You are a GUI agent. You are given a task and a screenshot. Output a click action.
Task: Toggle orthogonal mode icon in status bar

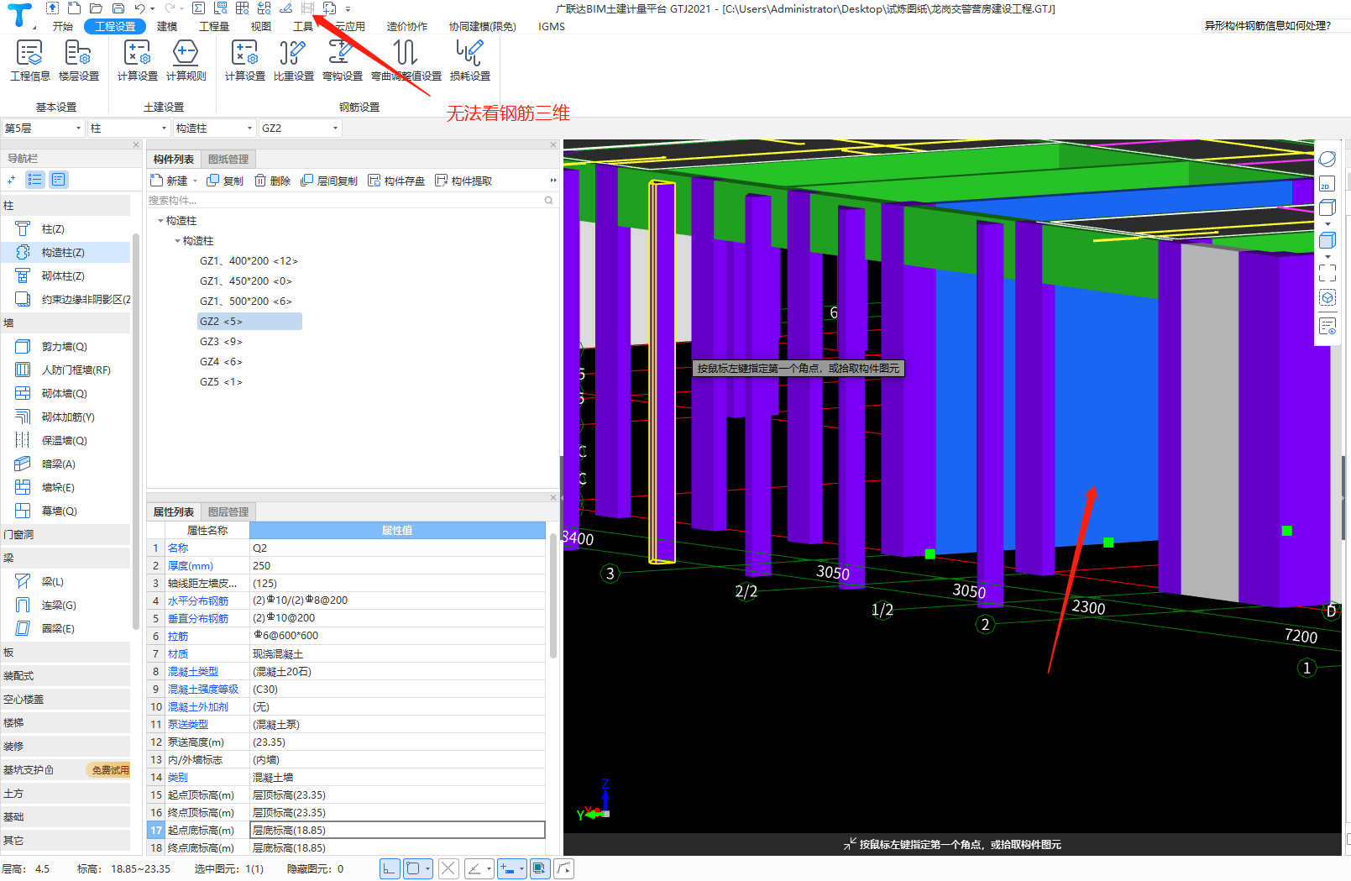point(389,868)
